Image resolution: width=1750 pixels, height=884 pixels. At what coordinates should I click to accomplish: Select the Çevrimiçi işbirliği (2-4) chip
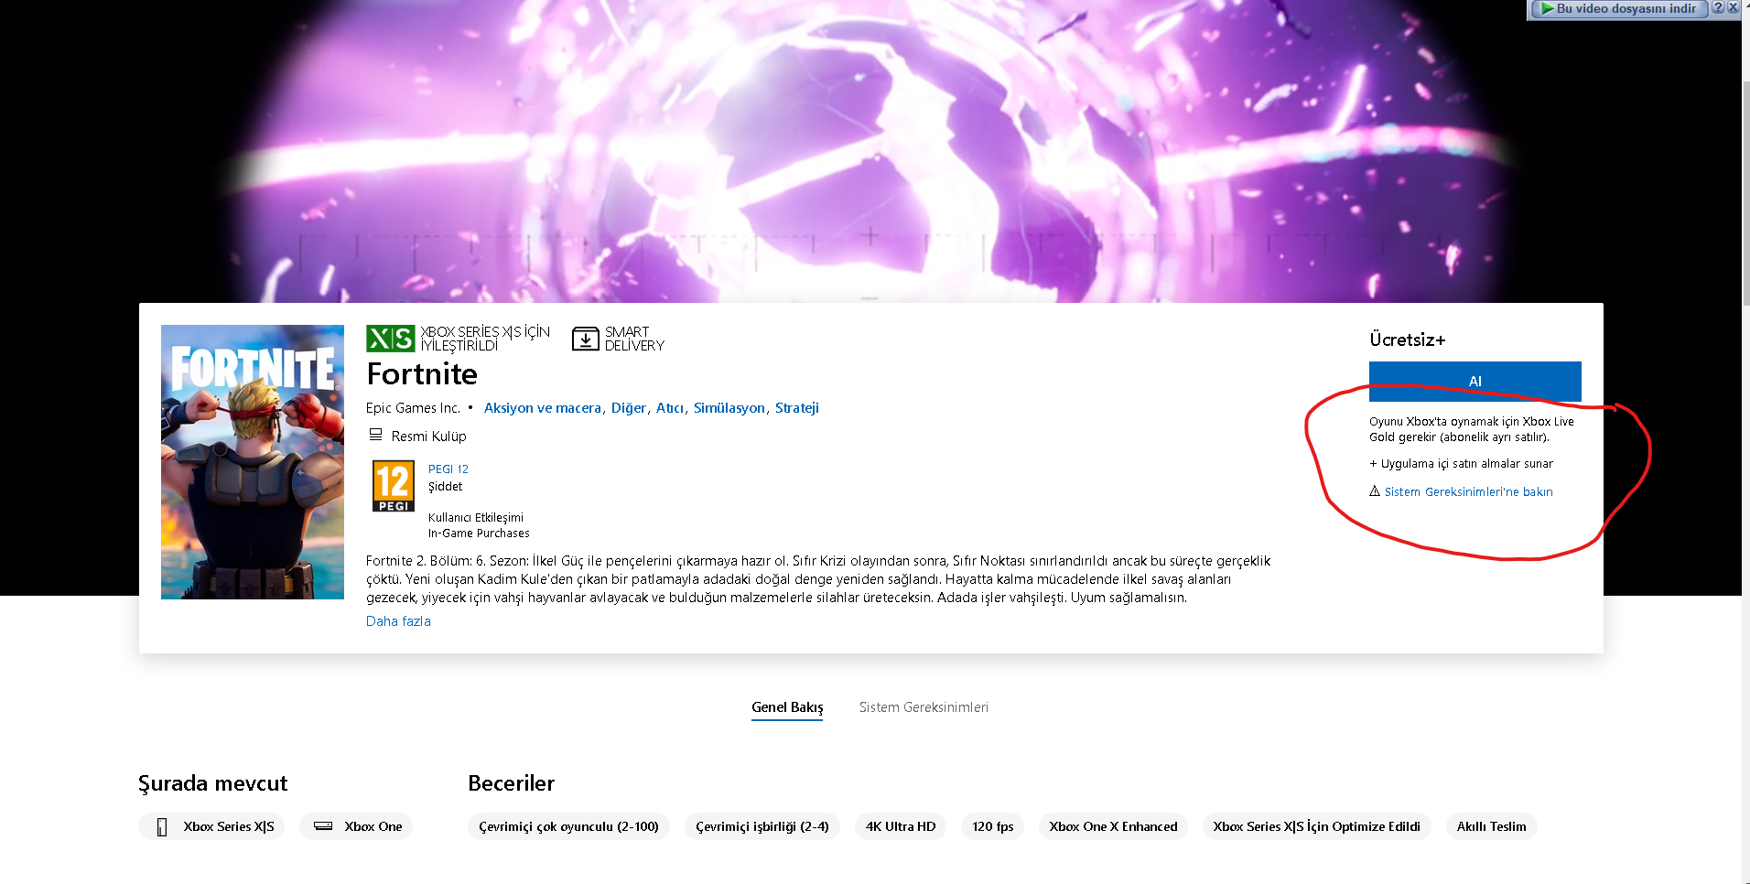click(762, 826)
